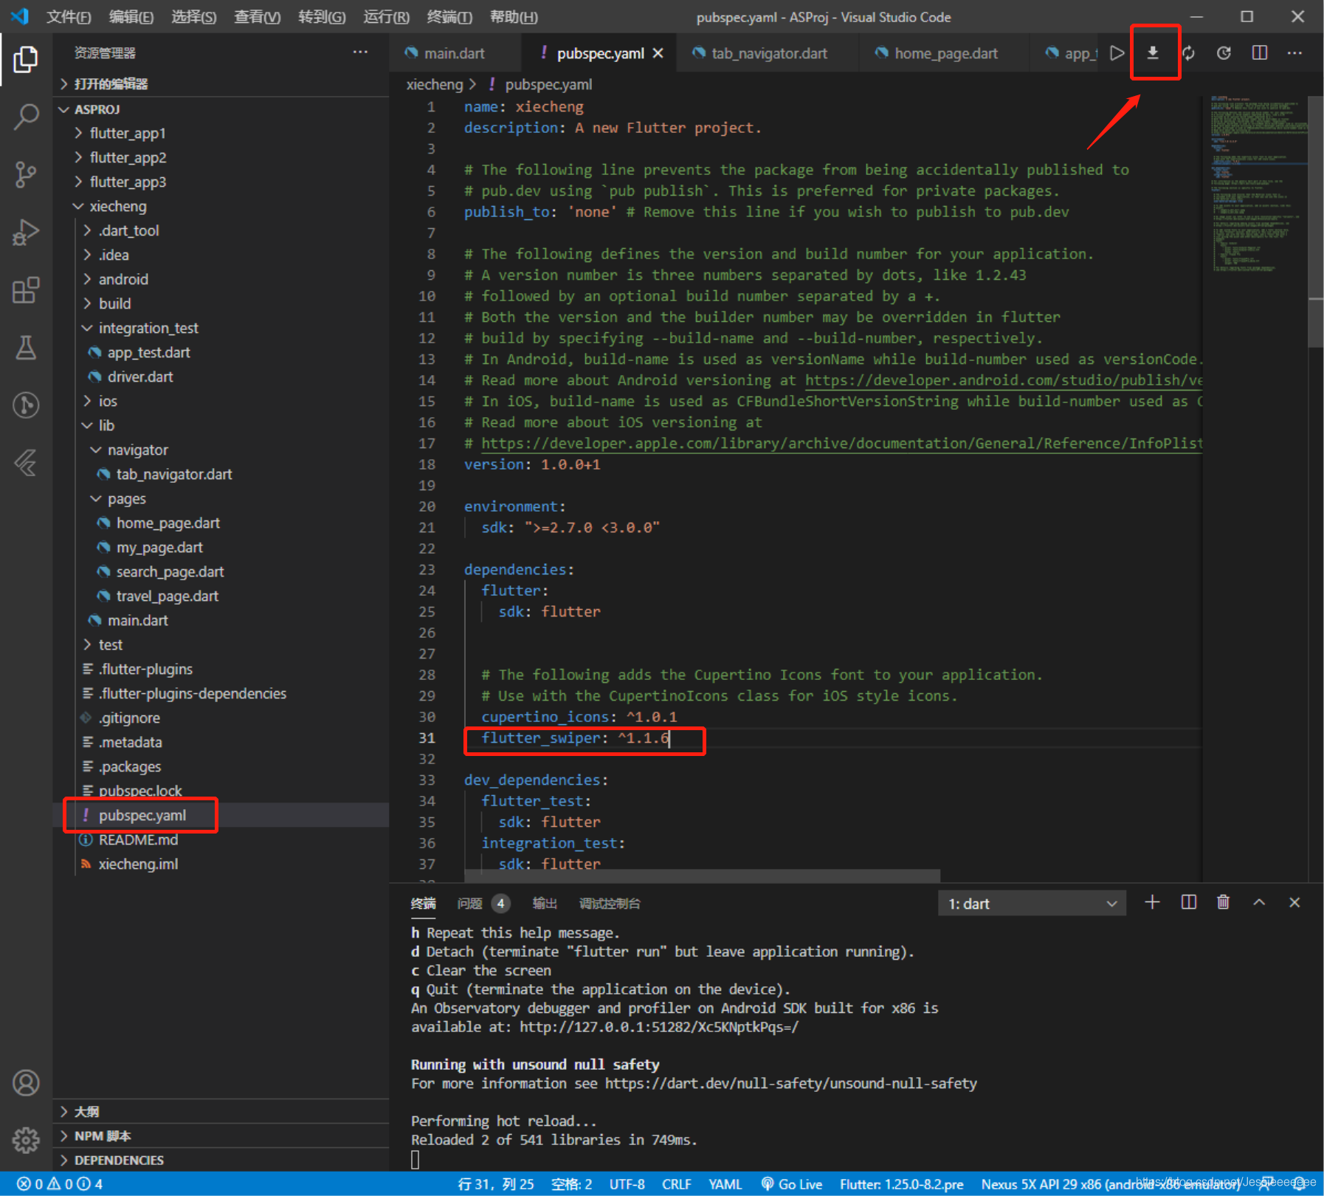The image size is (1324, 1196).
Task: Maximize the panel with up chevron
Action: click(1259, 902)
